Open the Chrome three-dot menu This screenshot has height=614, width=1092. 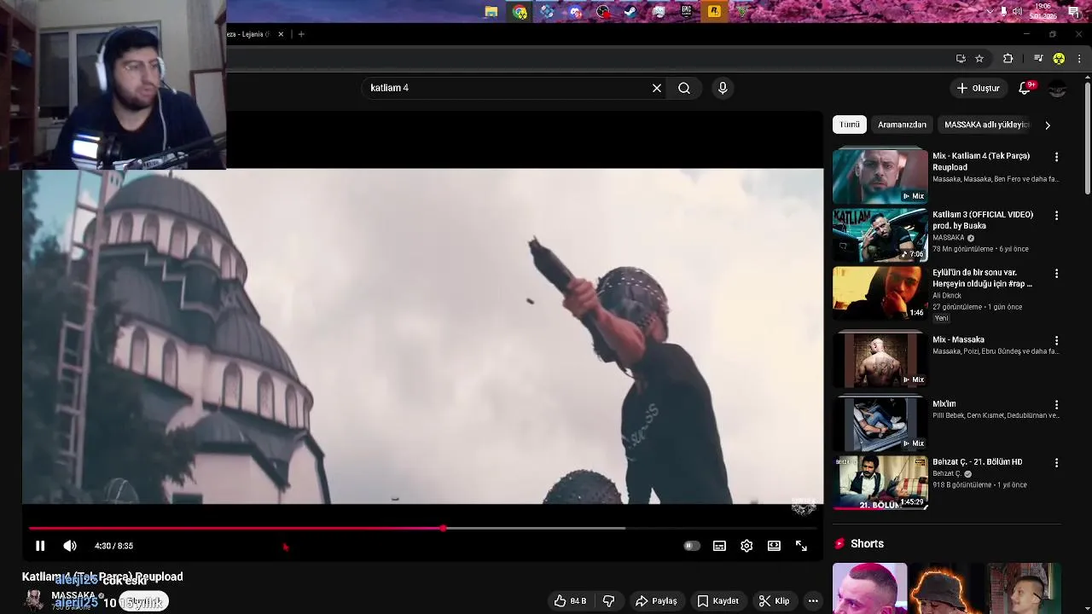(1079, 58)
